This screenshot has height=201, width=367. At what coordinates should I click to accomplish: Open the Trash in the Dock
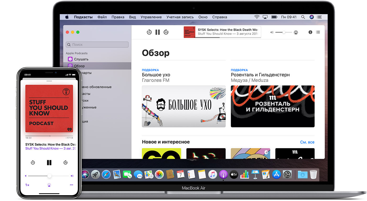[x=313, y=174]
